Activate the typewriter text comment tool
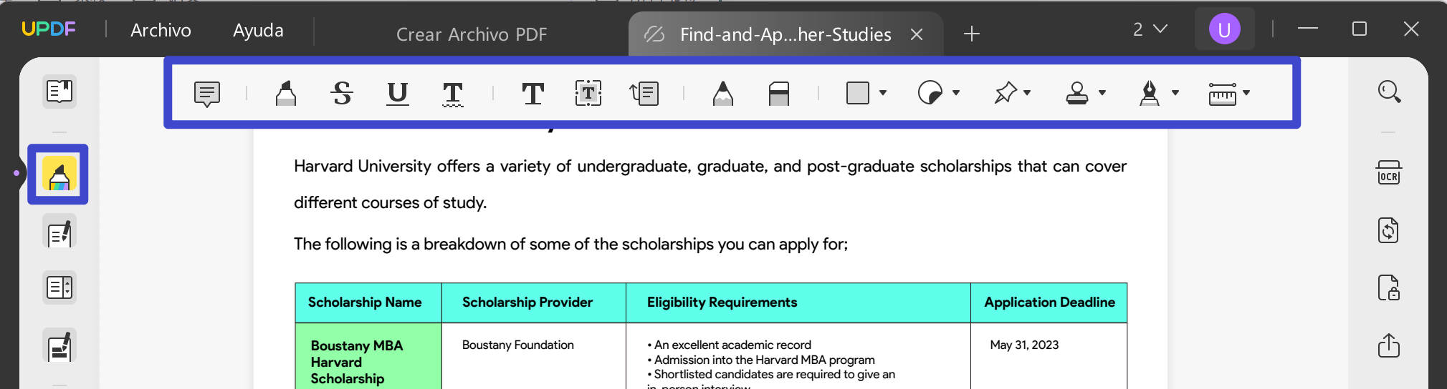 click(533, 94)
